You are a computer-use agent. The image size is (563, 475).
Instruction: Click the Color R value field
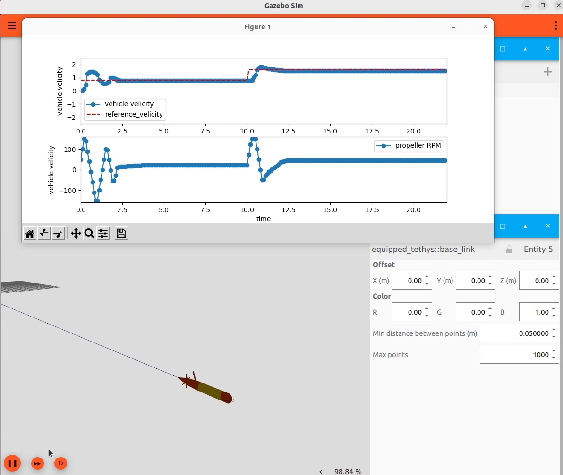[412, 312]
